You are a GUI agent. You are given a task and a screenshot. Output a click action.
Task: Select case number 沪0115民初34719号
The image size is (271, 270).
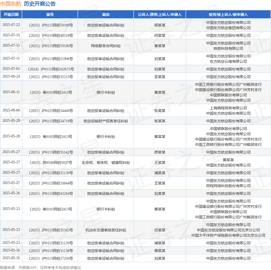(51, 121)
